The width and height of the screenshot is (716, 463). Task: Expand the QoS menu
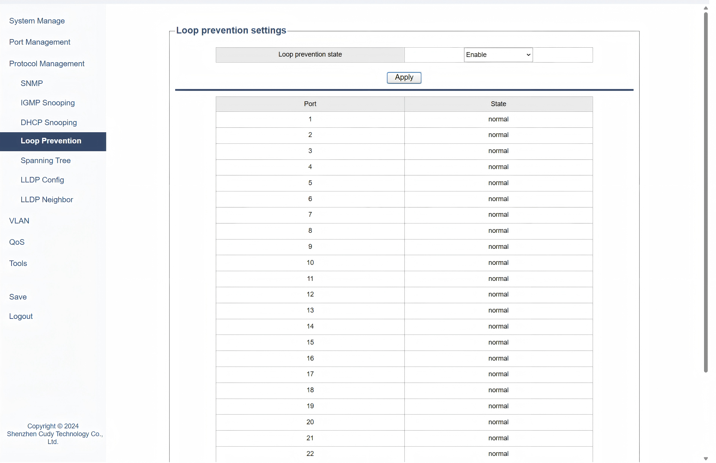click(17, 242)
